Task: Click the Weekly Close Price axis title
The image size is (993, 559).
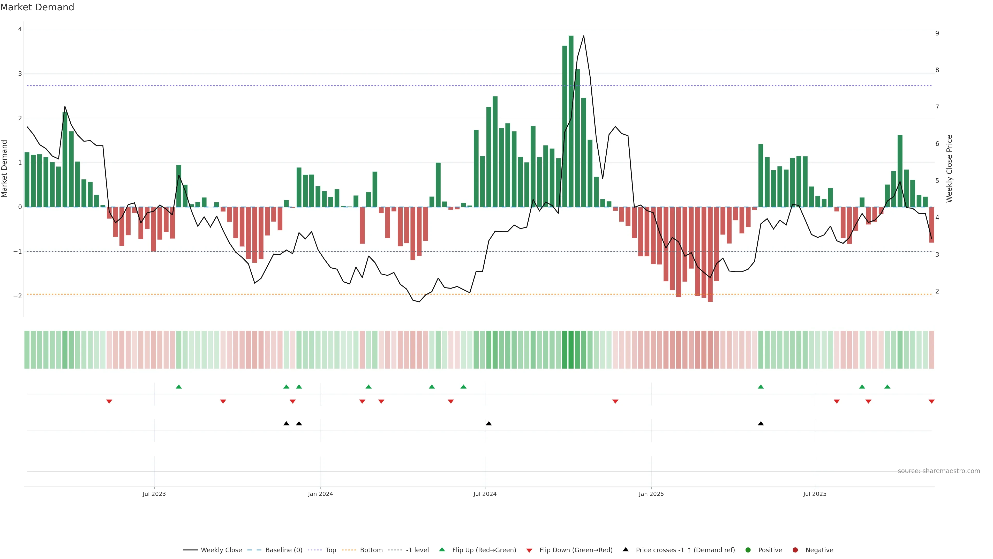Action: pos(950,168)
